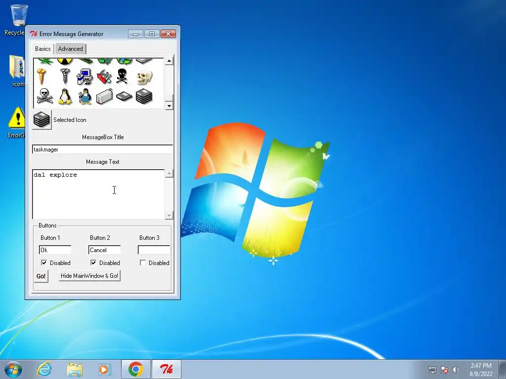Switch to the Basics tab
Image resolution: width=506 pixels, height=379 pixels.
pyautogui.click(x=42, y=49)
